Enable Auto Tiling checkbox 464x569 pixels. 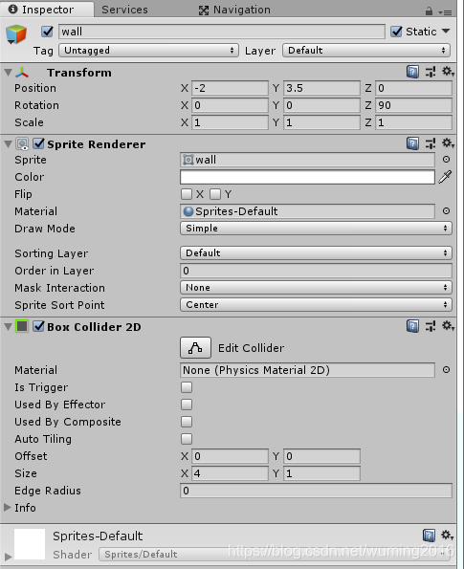187,439
